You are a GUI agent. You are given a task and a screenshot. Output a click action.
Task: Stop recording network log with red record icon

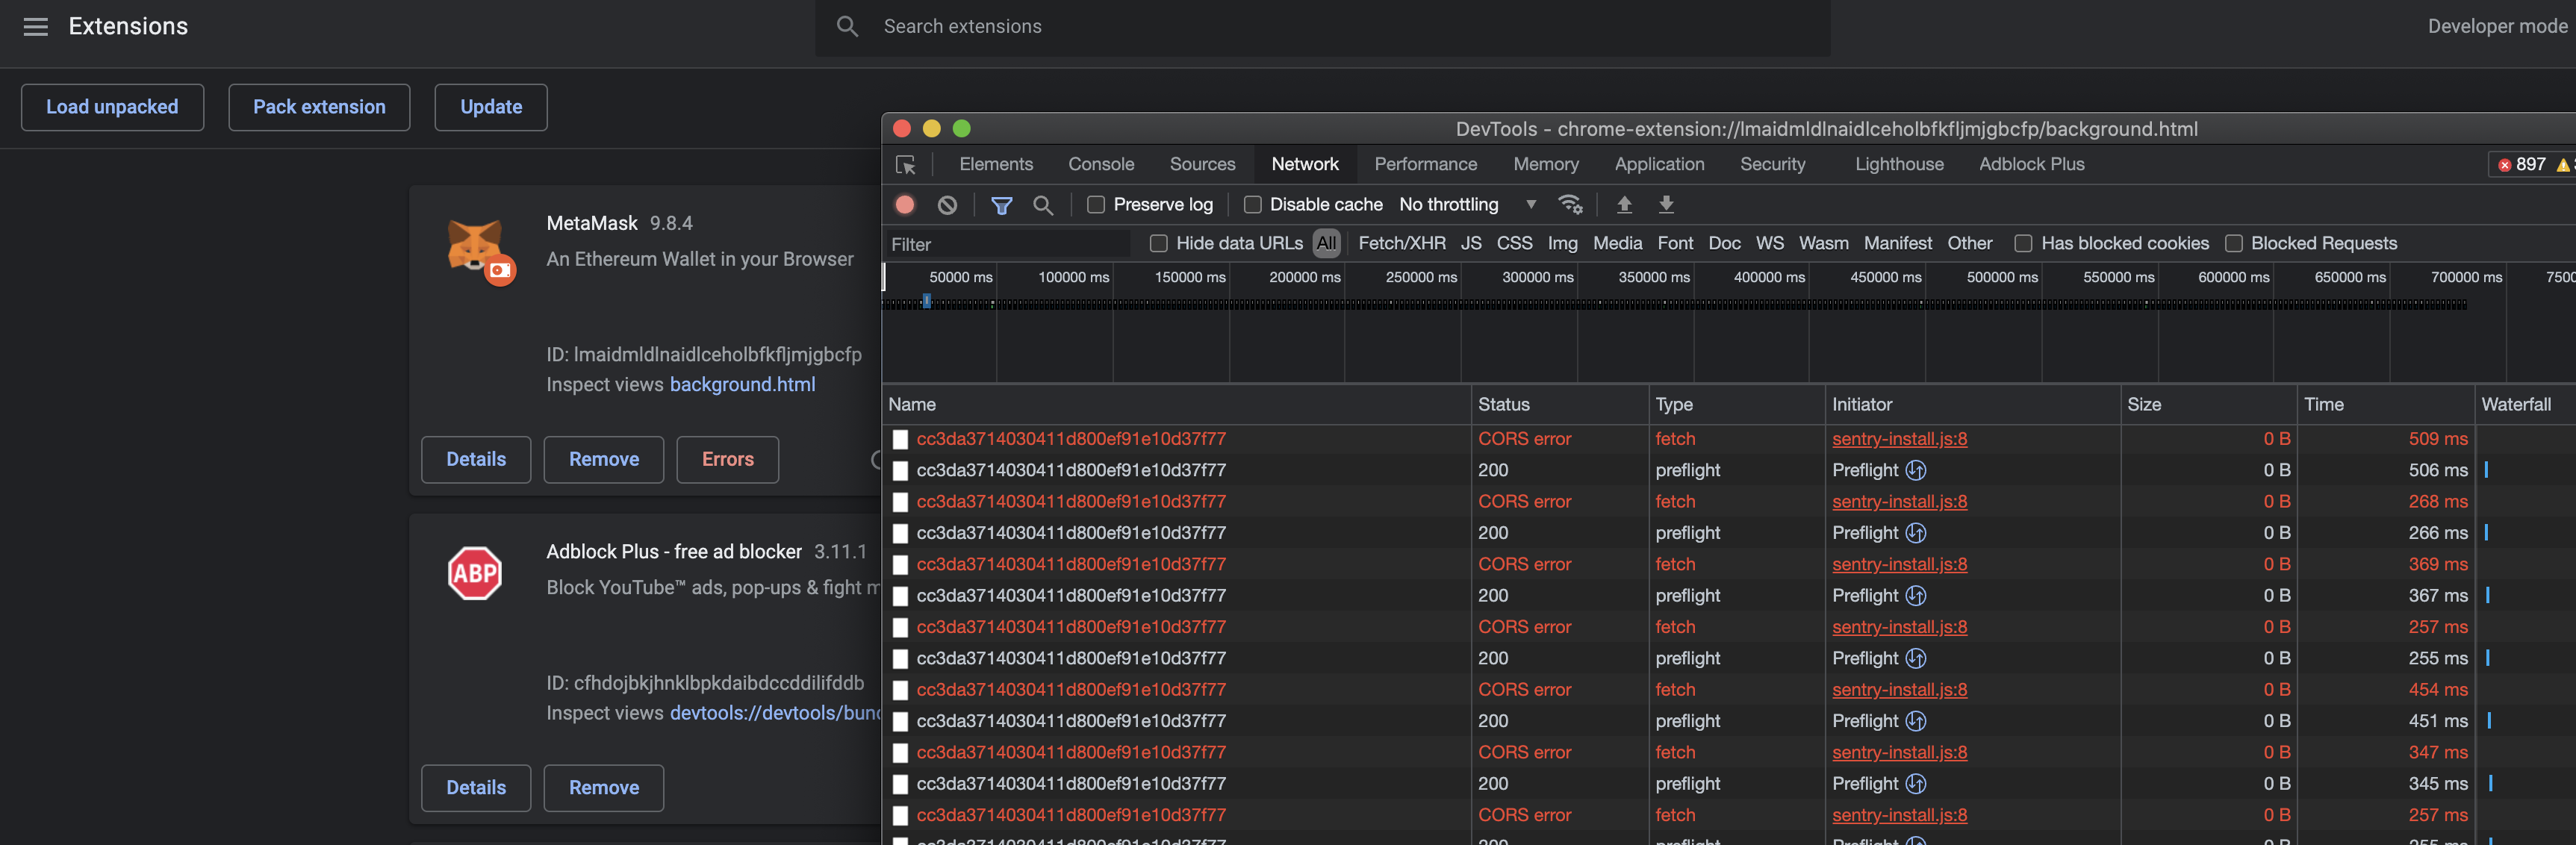(905, 205)
